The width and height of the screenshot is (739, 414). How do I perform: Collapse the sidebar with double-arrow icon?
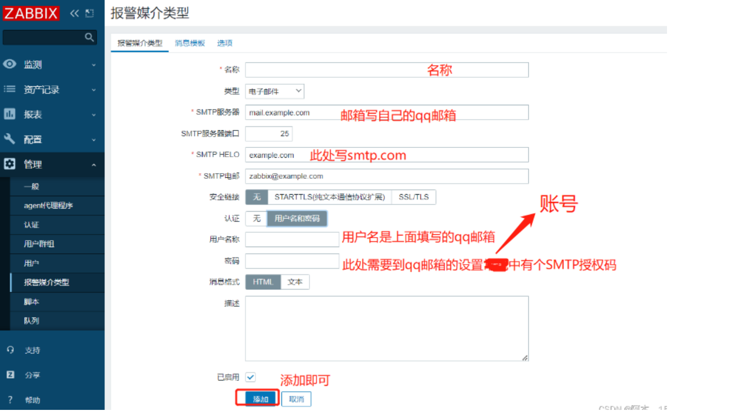point(75,13)
